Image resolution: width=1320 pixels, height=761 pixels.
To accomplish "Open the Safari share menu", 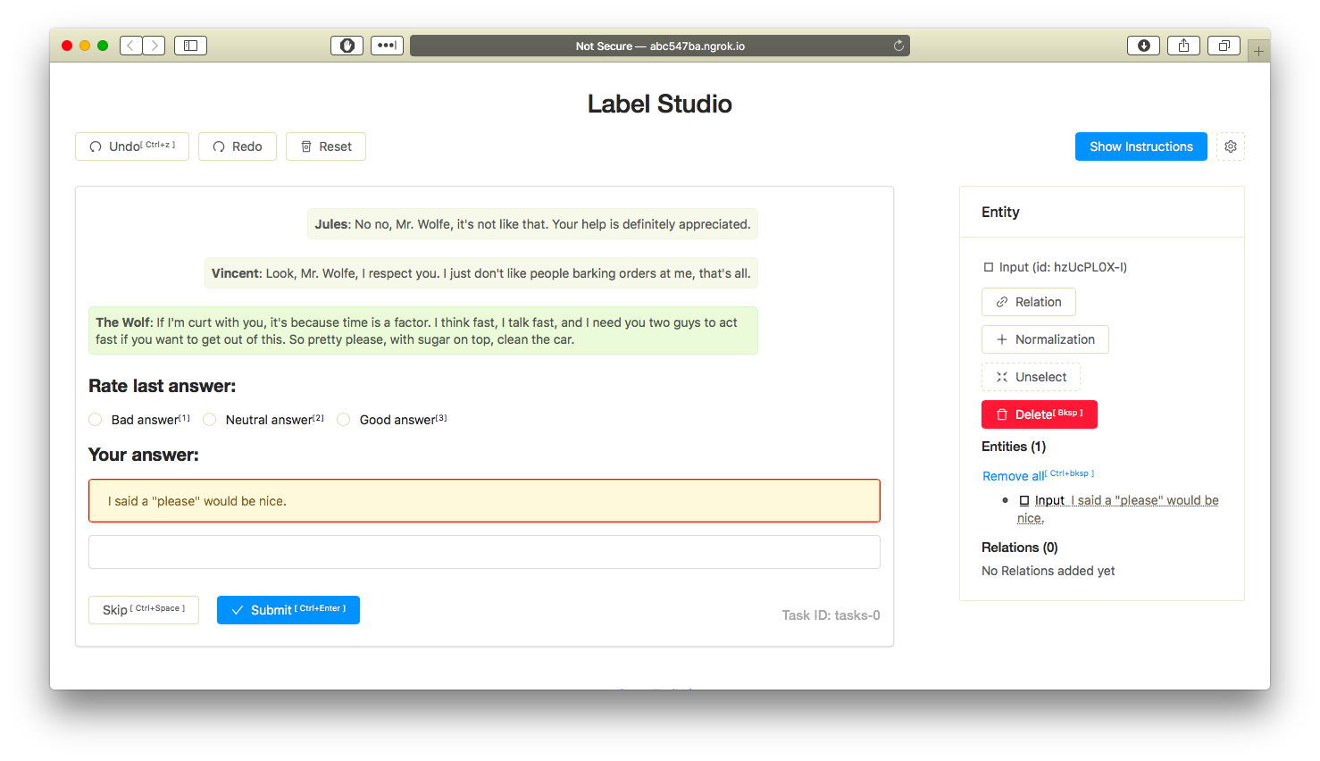I will tap(1183, 46).
